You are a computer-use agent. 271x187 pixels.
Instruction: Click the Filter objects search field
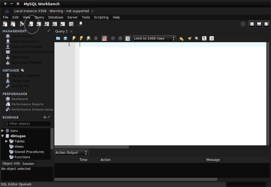pos(27,123)
